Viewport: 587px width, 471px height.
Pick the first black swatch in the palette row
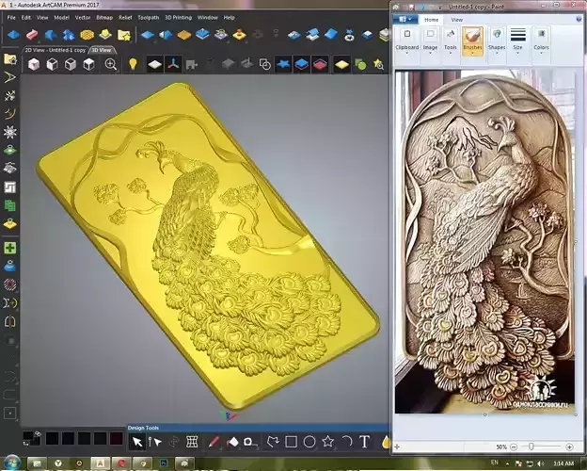52,438
